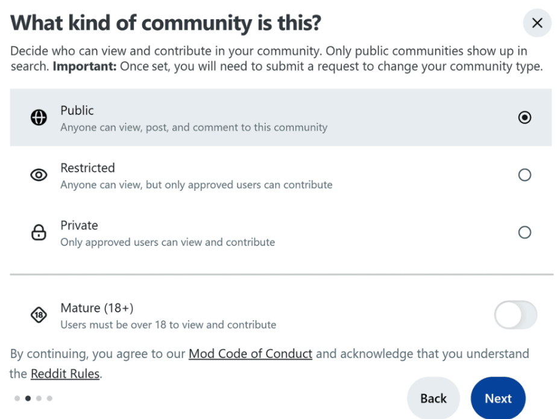Click the globe icon beside Public
This screenshot has width=557, height=419.
click(x=39, y=118)
